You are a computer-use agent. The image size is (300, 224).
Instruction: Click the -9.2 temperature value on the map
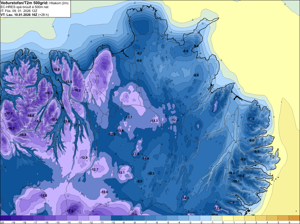coord(196,46)
